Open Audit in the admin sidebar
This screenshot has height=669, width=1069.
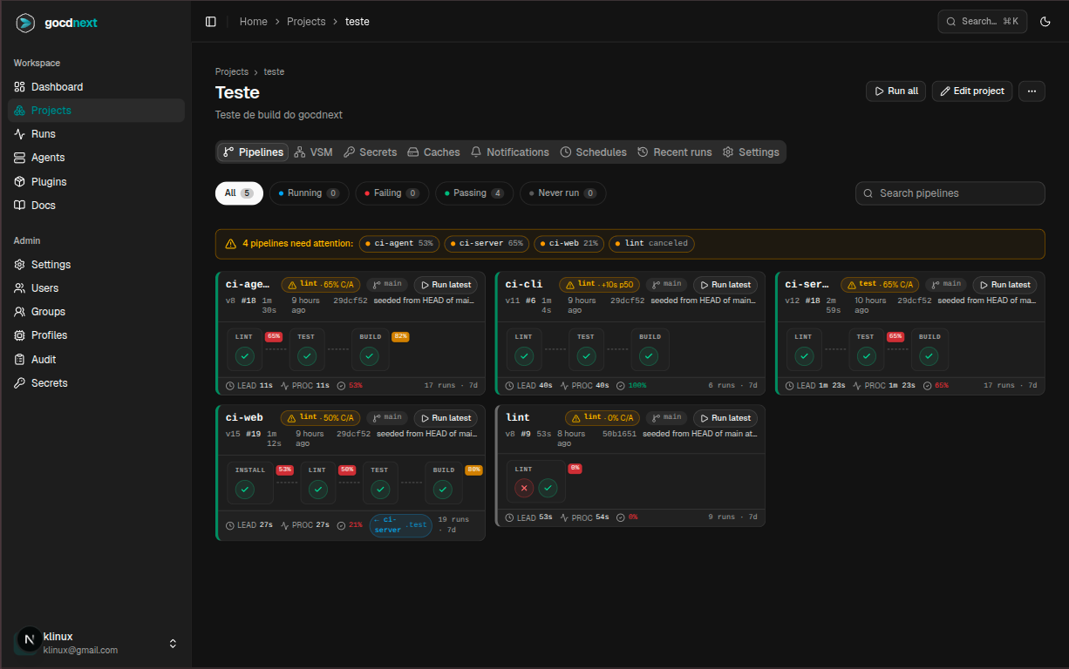(96, 360)
